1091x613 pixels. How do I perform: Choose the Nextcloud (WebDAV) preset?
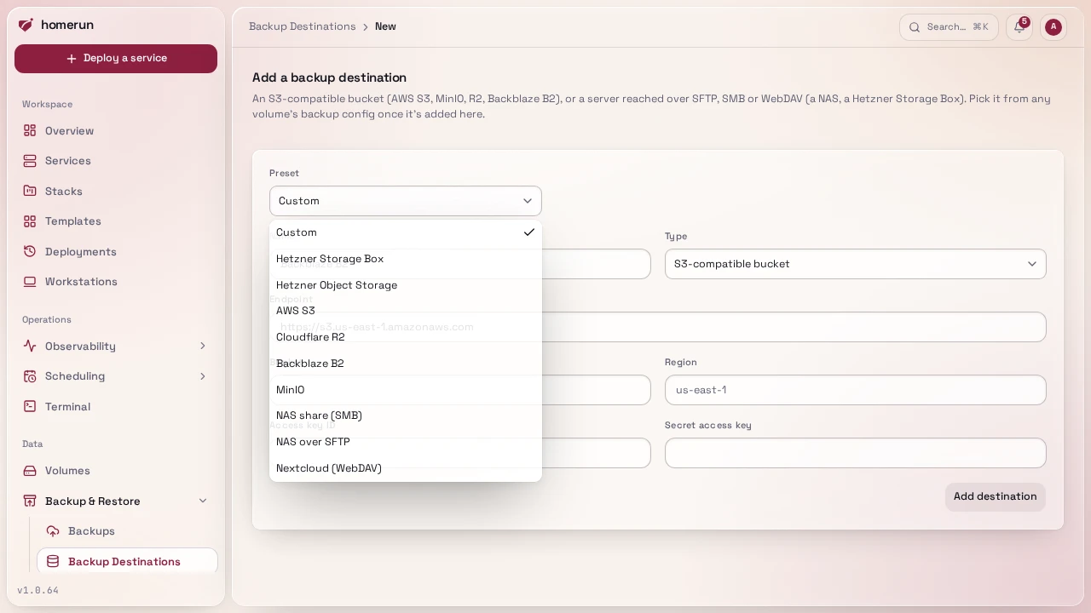point(406,468)
